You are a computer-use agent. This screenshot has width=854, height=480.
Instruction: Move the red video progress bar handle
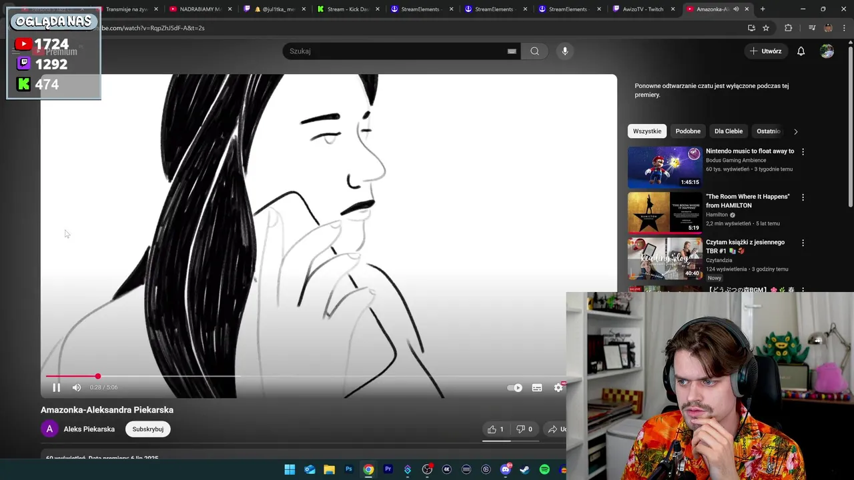[98, 377]
